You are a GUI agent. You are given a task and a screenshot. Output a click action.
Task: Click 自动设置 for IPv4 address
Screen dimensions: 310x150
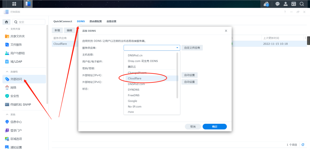(x=190, y=75)
